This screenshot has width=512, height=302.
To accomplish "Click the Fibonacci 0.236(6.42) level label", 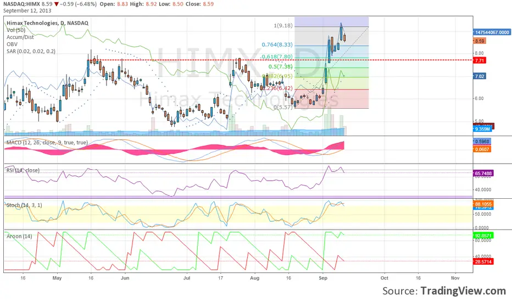I will pos(278,88).
